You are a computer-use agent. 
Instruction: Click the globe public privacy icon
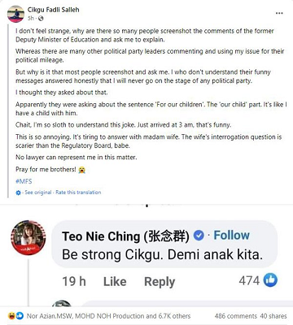tap(41, 19)
